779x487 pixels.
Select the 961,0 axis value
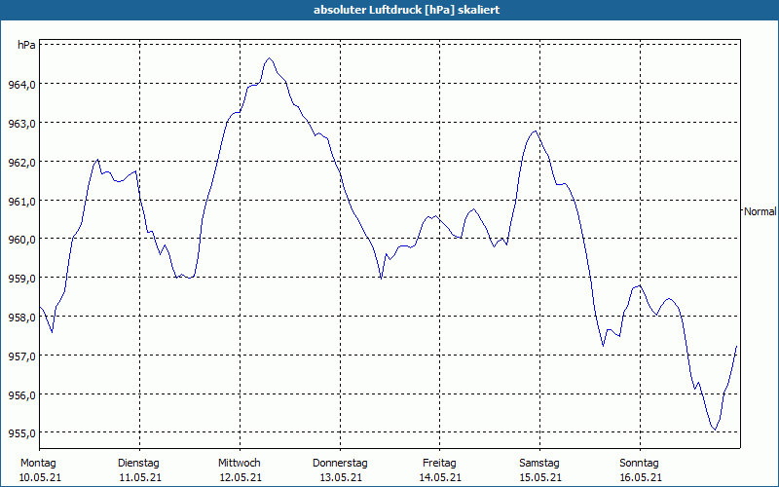[21, 201]
